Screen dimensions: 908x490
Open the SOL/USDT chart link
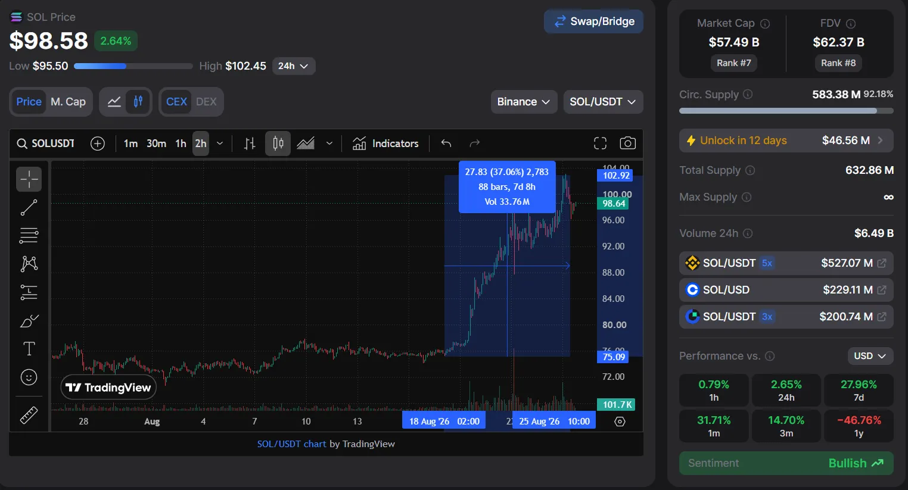(x=291, y=444)
